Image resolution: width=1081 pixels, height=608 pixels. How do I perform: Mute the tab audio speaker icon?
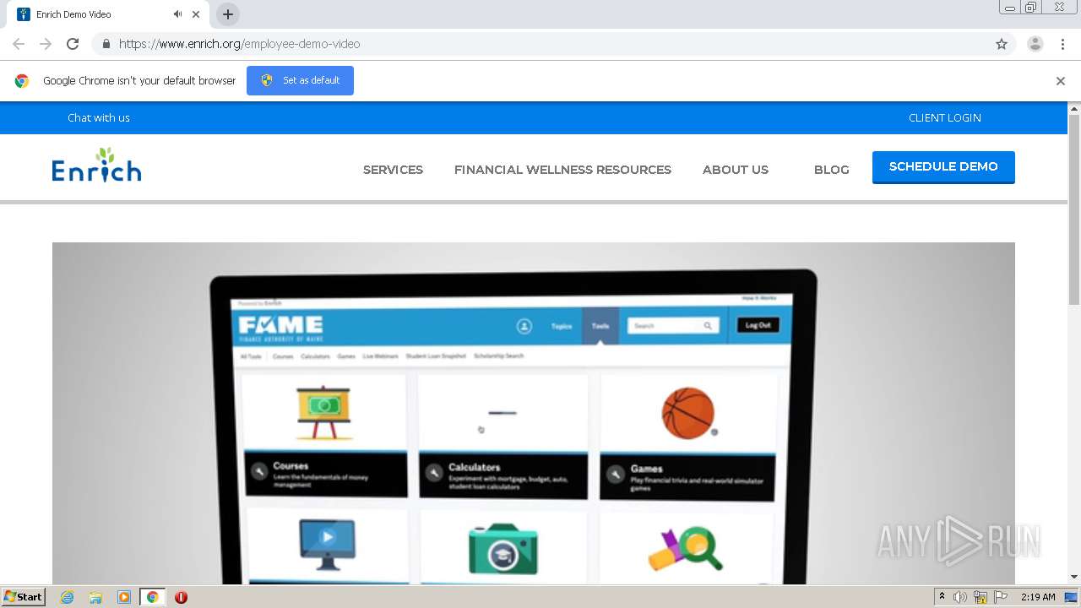click(x=177, y=14)
